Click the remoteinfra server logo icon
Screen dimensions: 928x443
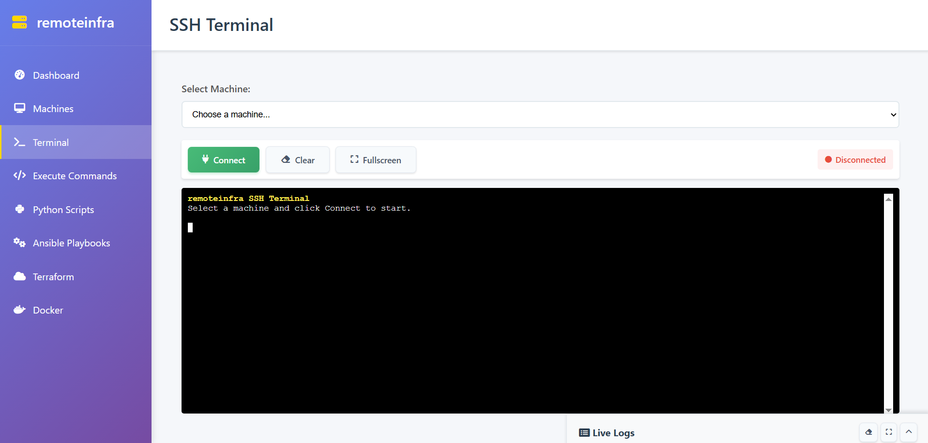click(19, 22)
